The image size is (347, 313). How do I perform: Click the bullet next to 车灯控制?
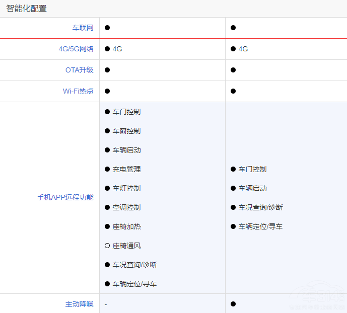pos(107,188)
